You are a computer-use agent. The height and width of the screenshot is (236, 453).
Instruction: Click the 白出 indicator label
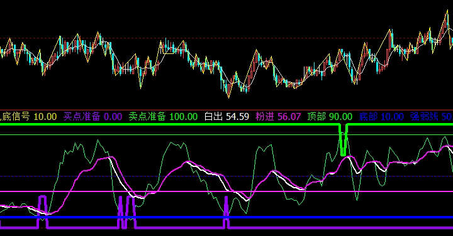213,117
